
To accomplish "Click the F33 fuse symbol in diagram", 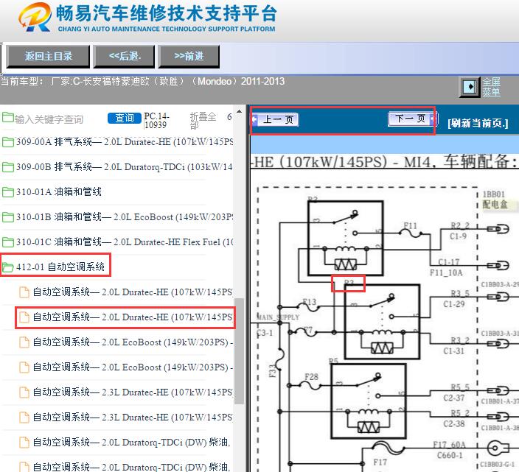I will [281, 359].
